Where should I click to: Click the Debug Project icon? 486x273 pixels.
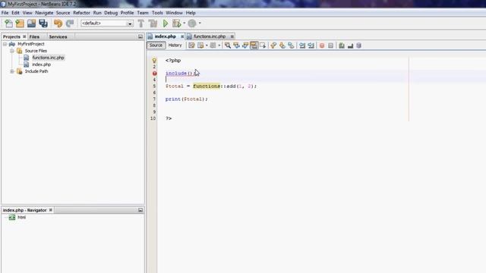click(177, 24)
